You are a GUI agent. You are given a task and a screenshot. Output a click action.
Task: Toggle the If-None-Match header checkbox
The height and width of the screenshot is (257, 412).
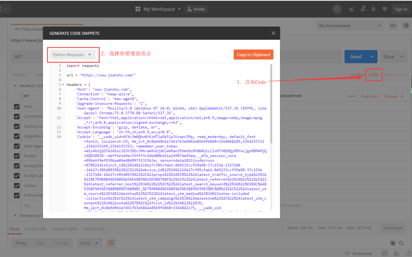click(x=17, y=195)
